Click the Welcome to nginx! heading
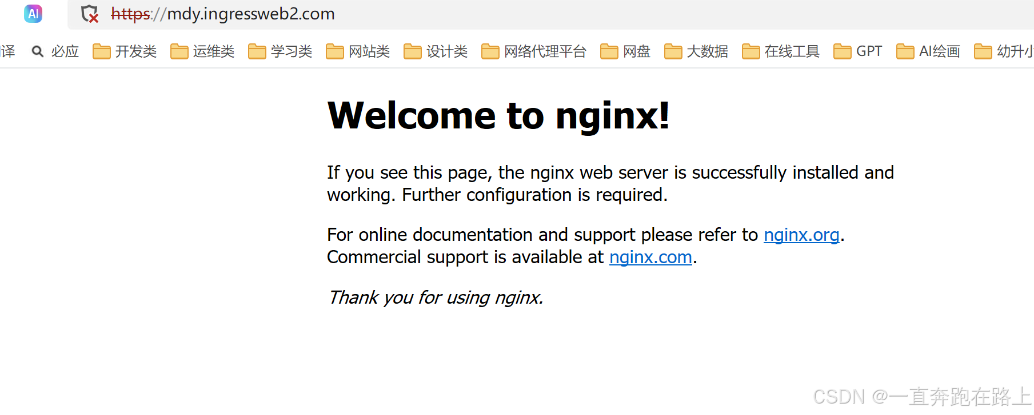This screenshot has width=1034, height=415. click(498, 115)
